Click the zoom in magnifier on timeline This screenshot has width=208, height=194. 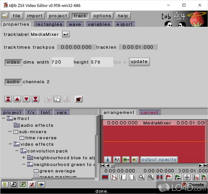pyautogui.click(x=141, y=177)
